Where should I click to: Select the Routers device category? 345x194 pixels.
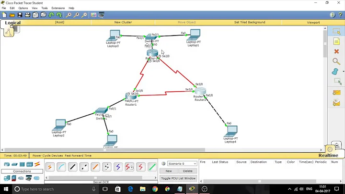point(7,164)
